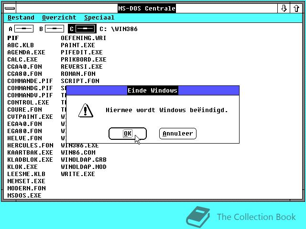This screenshot has height=229, width=306.
Task: Select COURE.FON file
Action: (x=24, y=110)
